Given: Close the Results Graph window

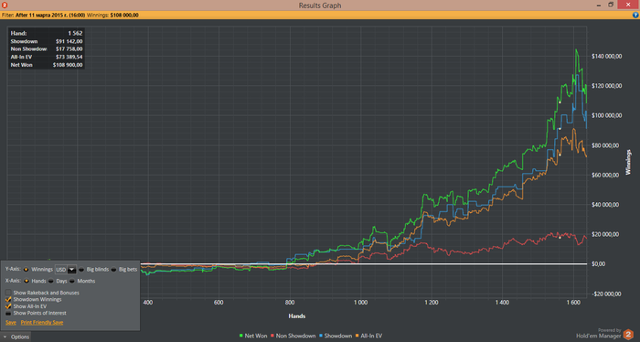Looking at the screenshot, I should (x=628, y=5).
